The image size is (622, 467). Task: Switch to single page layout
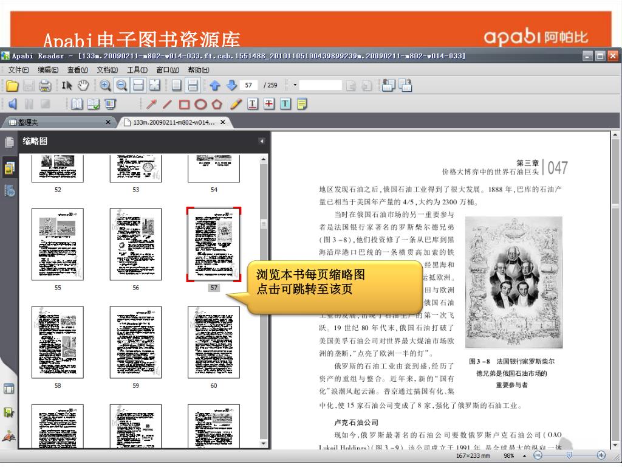click(177, 85)
